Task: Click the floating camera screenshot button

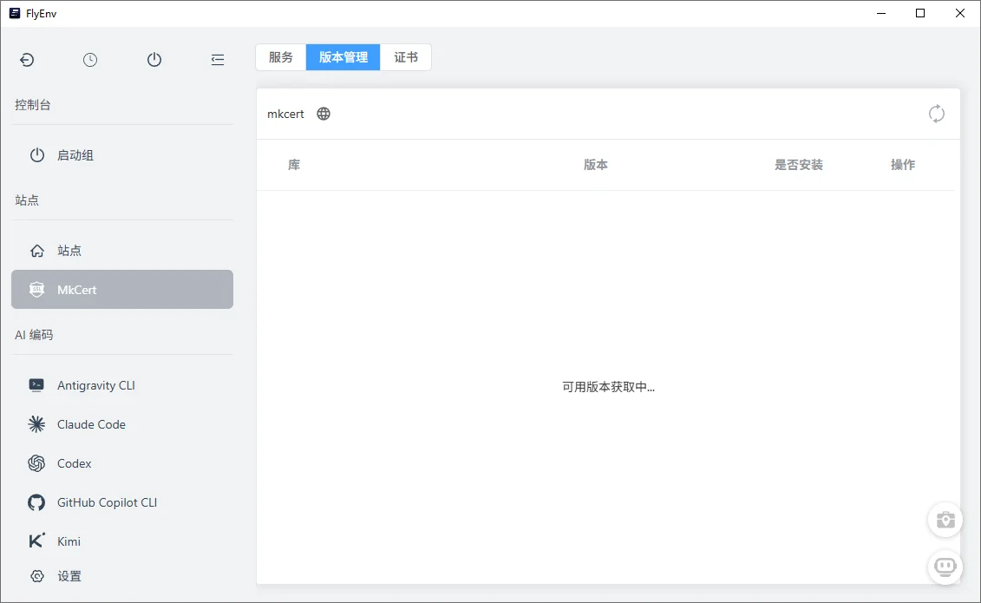Action: point(945,520)
